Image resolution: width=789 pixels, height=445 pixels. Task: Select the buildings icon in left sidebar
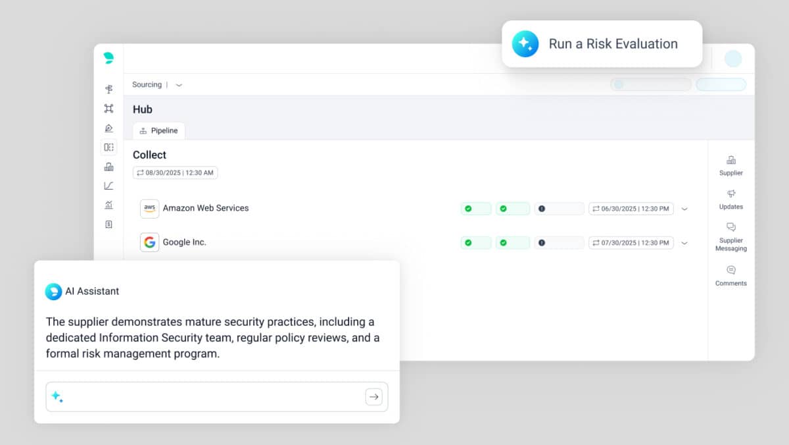click(108, 167)
